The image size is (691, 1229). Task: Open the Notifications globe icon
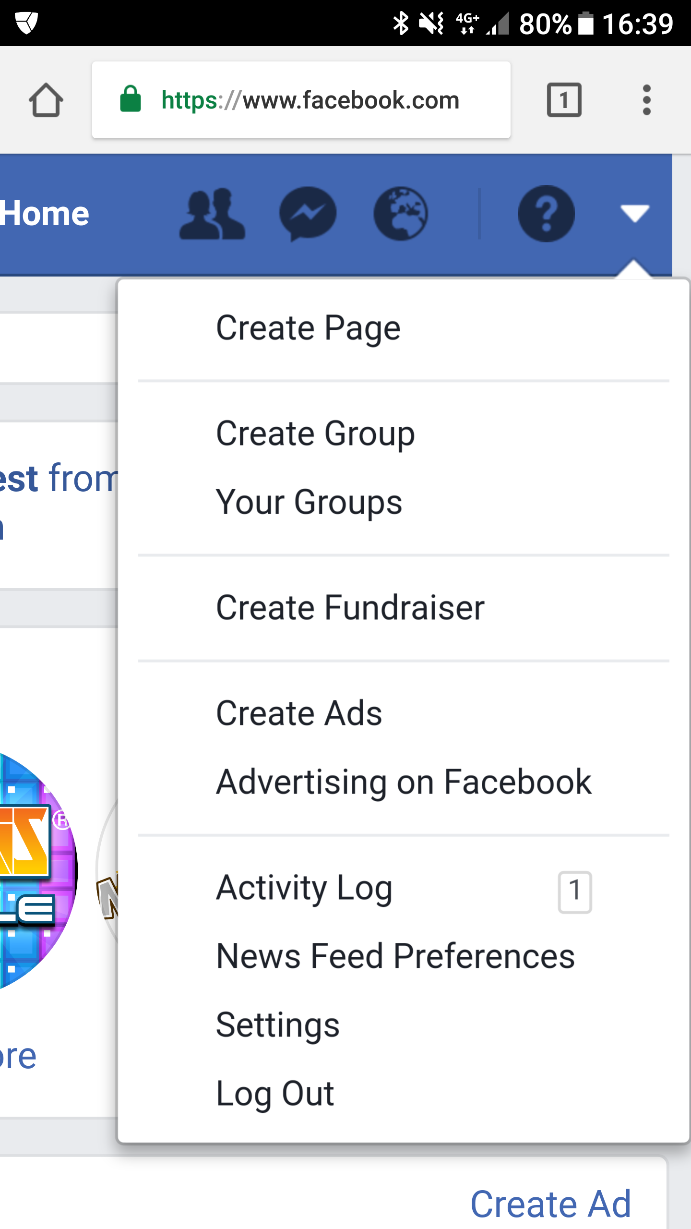(401, 214)
